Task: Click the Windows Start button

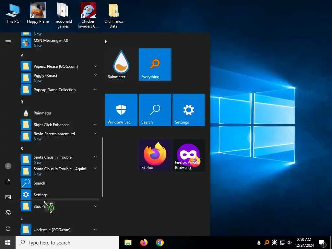Action: pyautogui.click(x=8, y=243)
